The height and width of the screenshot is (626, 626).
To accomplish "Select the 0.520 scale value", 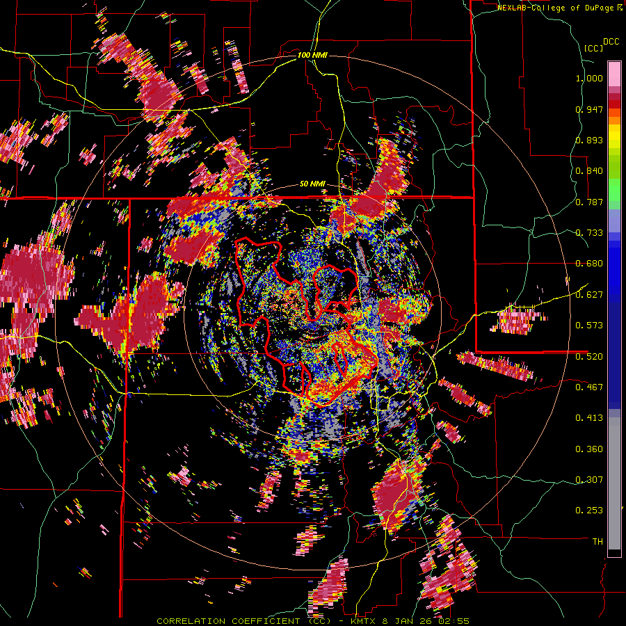I will coord(589,355).
